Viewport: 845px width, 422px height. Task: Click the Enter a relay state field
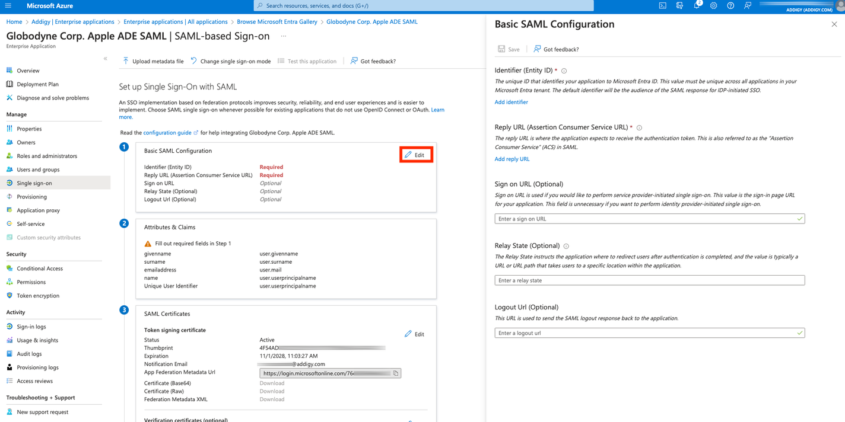650,280
